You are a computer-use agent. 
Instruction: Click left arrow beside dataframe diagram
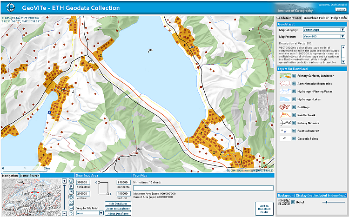(x=96, y=183)
